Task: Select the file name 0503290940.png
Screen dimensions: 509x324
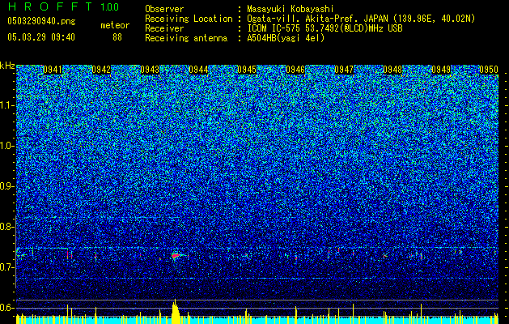Action: tap(41, 21)
